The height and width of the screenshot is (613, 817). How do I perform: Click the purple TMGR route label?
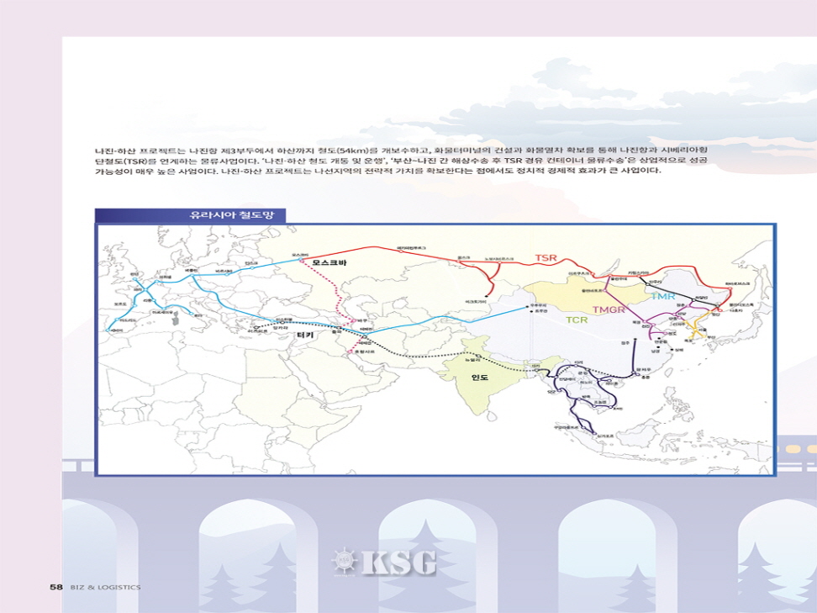tap(609, 310)
